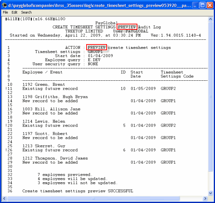Minimize the log viewer window

click(195, 5)
